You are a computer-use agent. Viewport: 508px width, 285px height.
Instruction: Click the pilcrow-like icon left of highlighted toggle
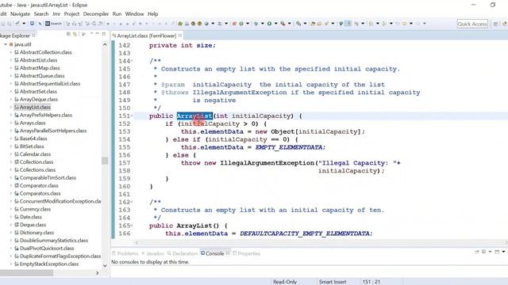click(x=341, y=24)
